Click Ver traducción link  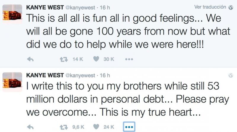point(210,7)
